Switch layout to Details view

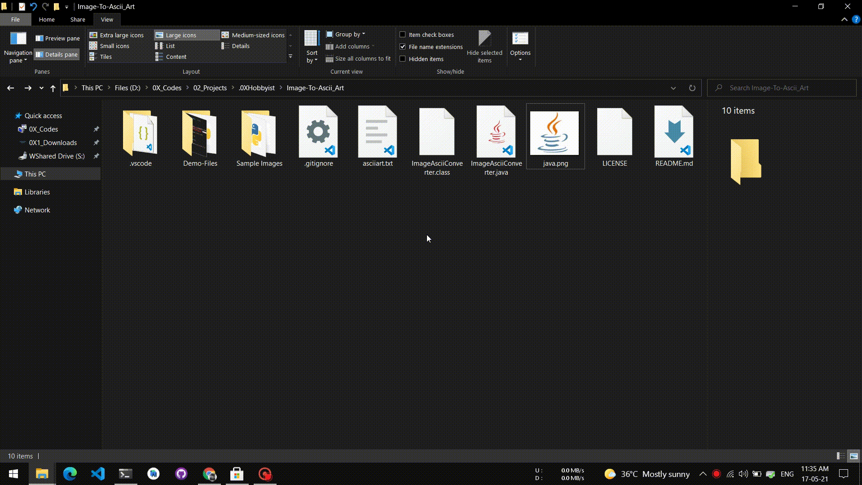[x=240, y=46]
